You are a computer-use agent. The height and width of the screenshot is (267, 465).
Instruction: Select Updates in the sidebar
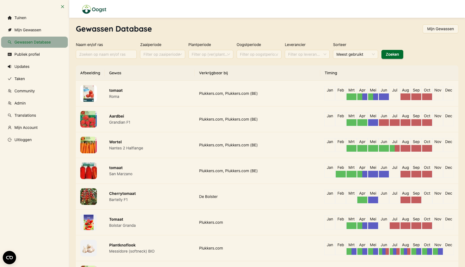[34, 67]
